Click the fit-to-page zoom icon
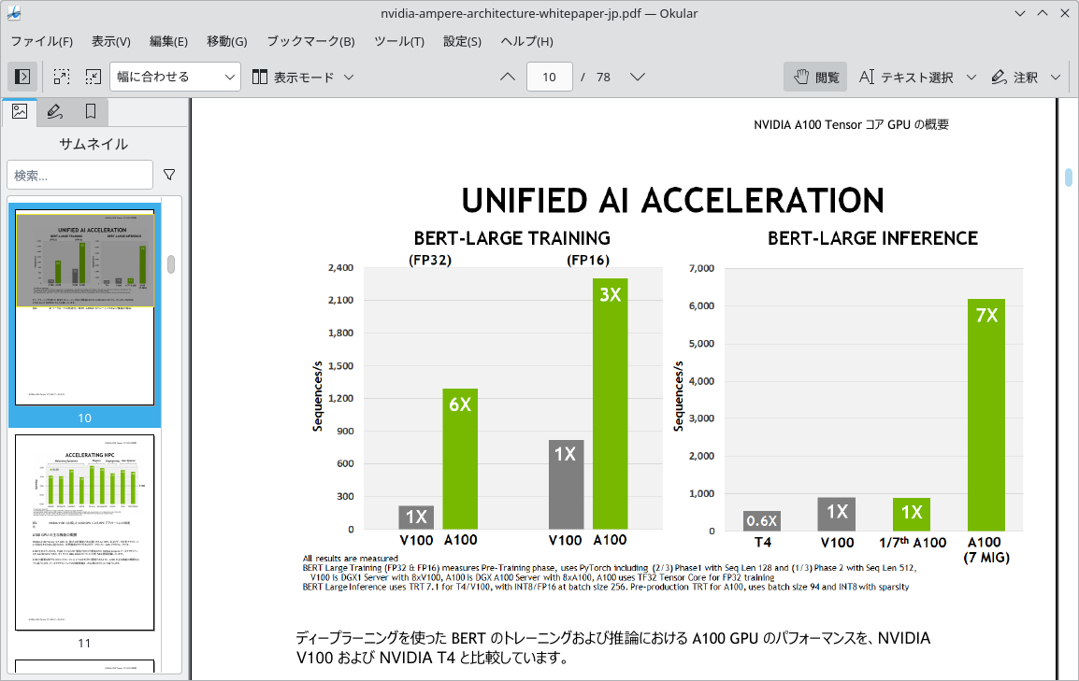The image size is (1079, 681). click(62, 77)
